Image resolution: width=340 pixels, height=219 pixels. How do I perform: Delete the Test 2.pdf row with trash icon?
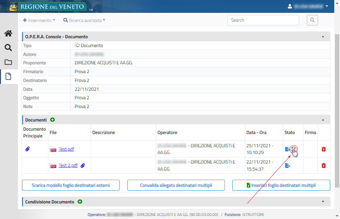[x=324, y=166]
